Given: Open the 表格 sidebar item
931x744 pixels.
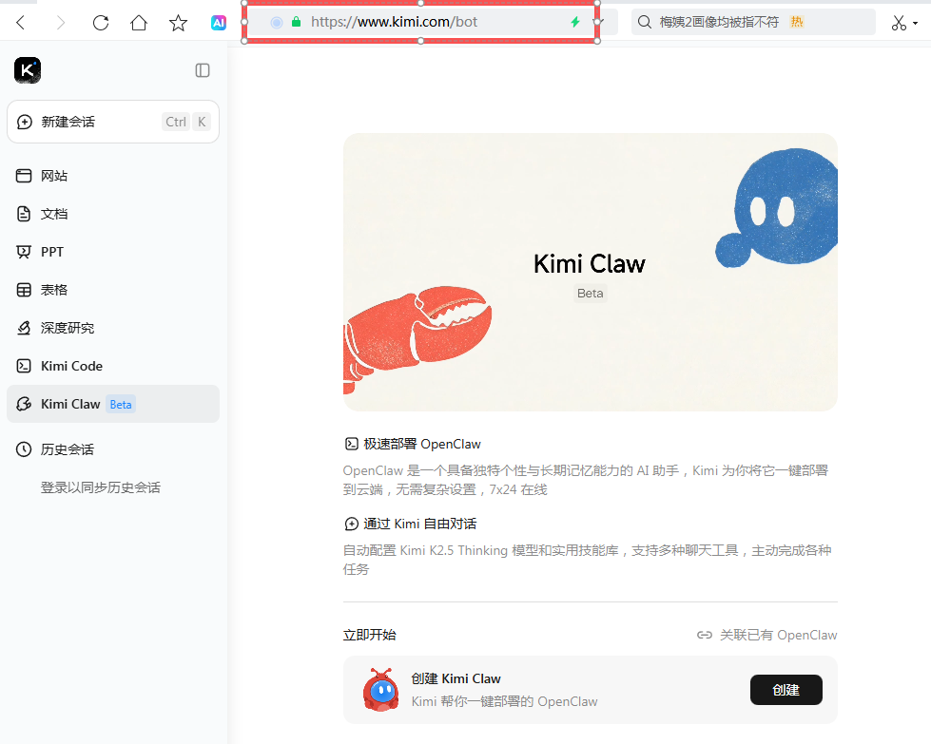Looking at the screenshot, I should 113,290.
